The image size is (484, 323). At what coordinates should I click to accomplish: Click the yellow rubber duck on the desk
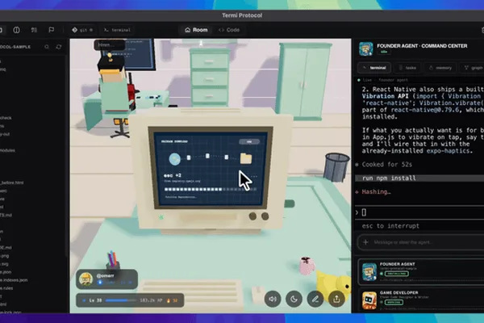[335, 286]
